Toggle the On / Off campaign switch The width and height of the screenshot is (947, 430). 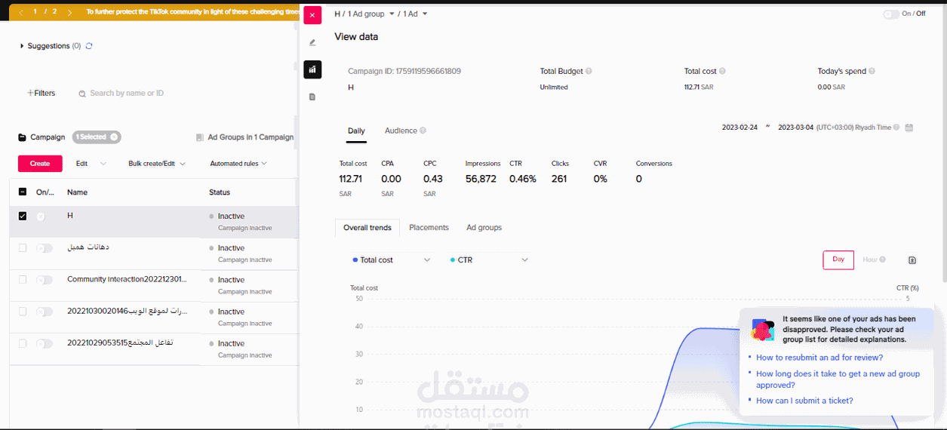coord(890,14)
